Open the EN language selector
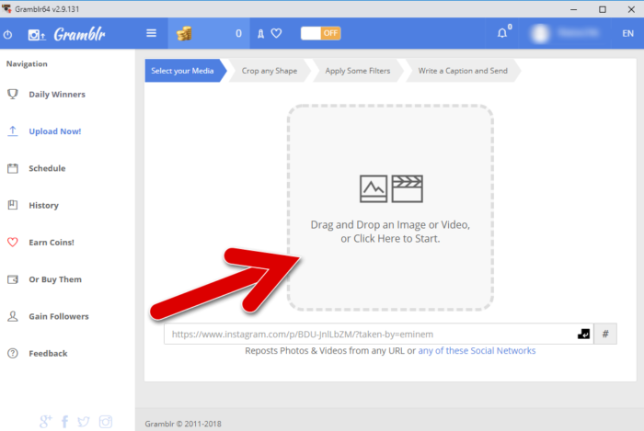The height and width of the screenshot is (431, 644). 627,34
